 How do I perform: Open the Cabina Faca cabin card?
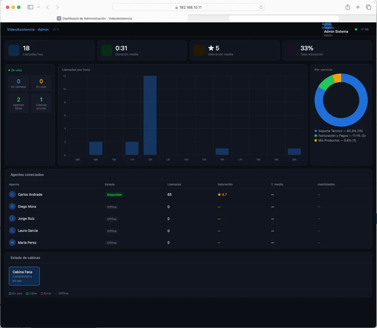click(24, 276)
